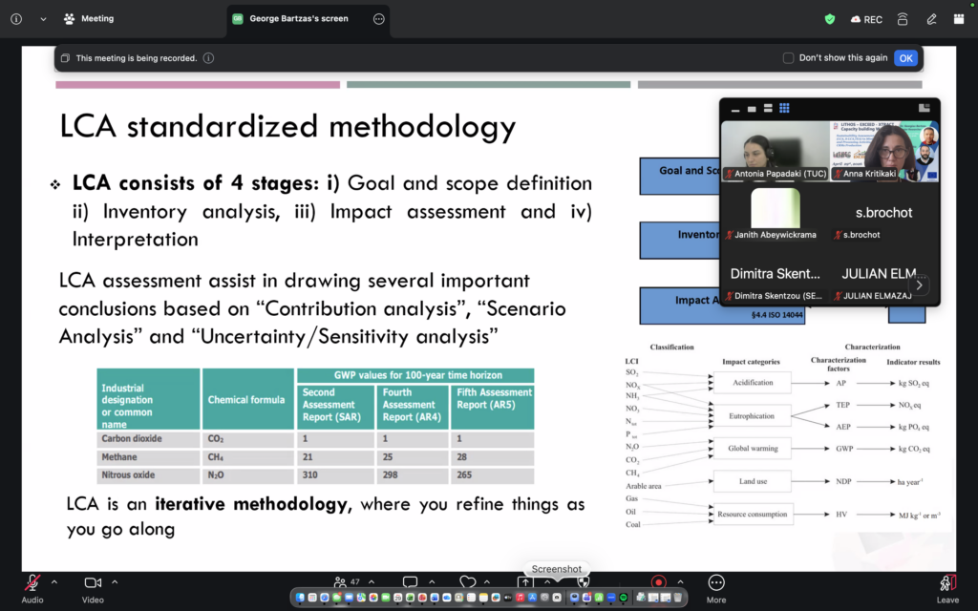Open Reactions heart icon
This screenshot has width=978, height=611.
(467, 581)
